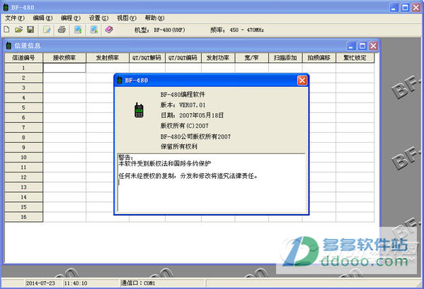Click the printer toolbar icon
The width and height of the screenshot is (424, 289).
click(62, 30)
